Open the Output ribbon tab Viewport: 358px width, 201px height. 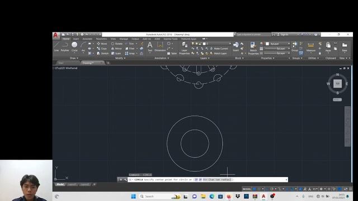click(x=135, y=39)
